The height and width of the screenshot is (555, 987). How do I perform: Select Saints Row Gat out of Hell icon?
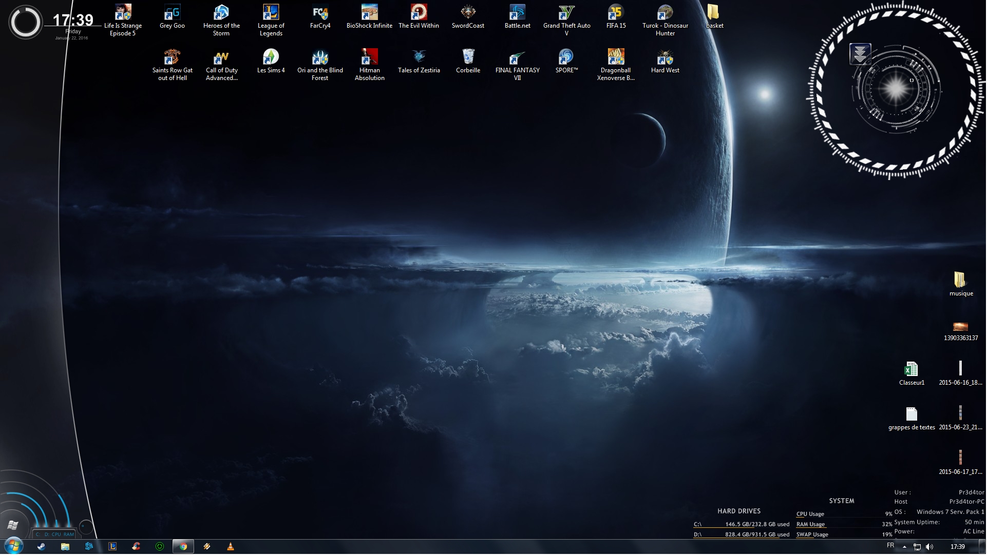coord(173,65)
